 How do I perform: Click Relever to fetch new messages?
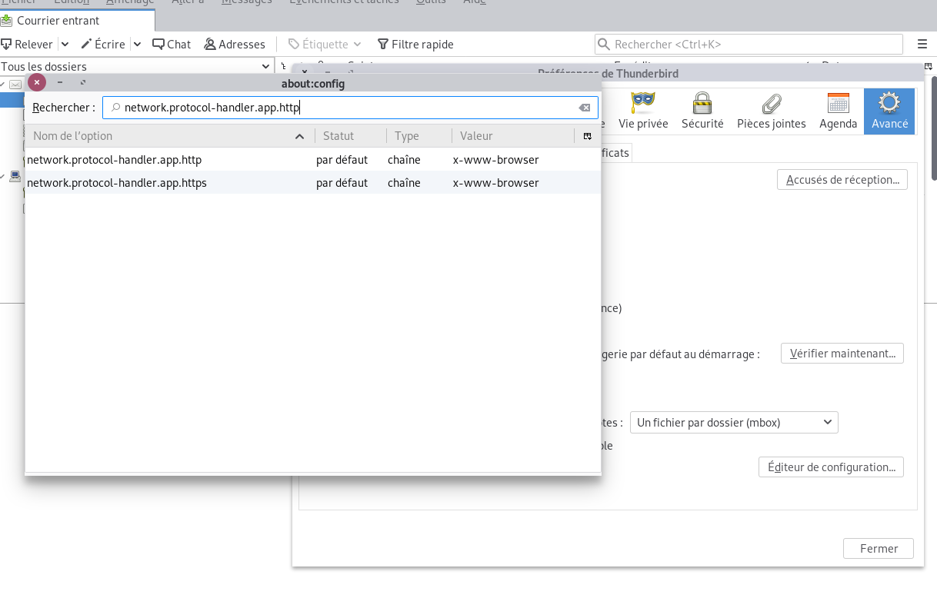(x=28, y=45)
